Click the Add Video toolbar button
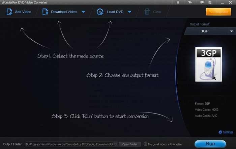Screen dimensions: 236x149 [19, 12]
